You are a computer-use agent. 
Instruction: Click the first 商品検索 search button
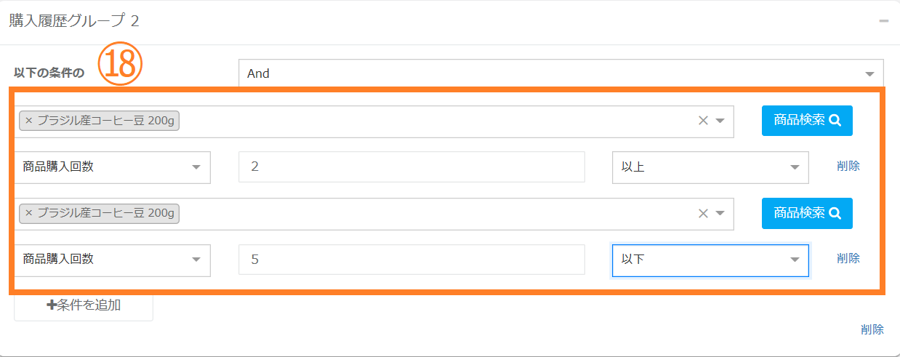807,121
